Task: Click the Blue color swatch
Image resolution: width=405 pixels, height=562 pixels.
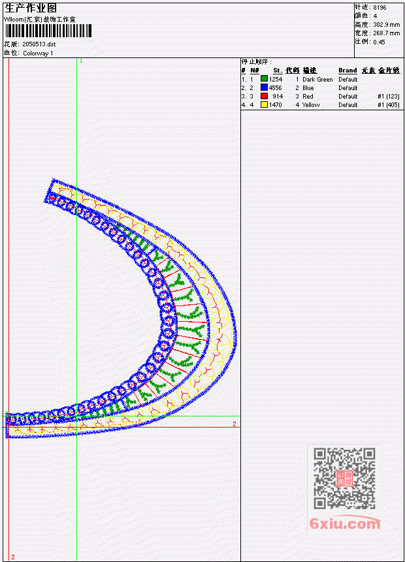Action: point(264,87)
